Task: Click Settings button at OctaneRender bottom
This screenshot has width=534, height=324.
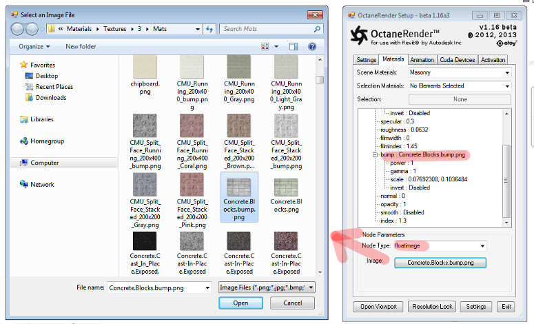Action: 475,307
